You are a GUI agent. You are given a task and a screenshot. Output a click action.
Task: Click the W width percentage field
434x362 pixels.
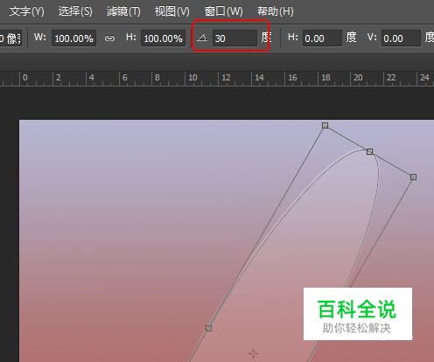click(x=74, y=38)
